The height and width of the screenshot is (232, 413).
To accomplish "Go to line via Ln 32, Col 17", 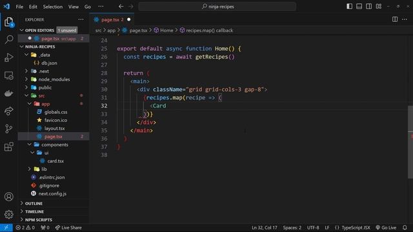I will (265, 227).
